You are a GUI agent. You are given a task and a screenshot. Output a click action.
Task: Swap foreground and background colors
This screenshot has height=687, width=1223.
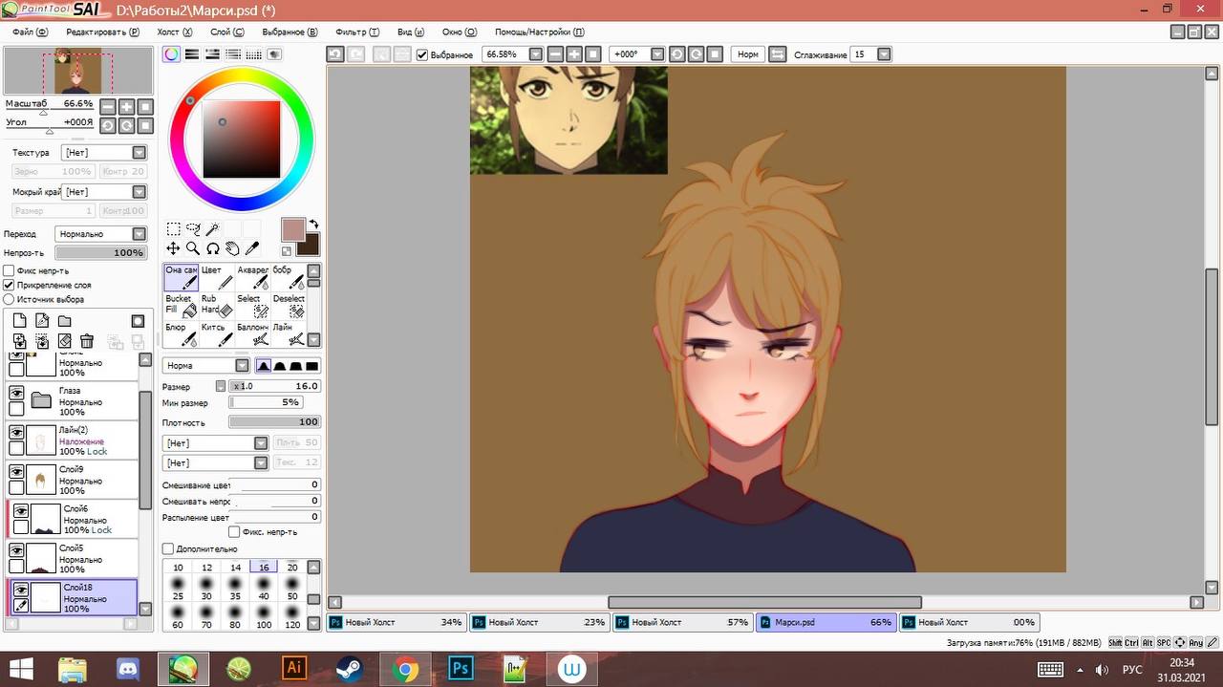click(313, 225)
